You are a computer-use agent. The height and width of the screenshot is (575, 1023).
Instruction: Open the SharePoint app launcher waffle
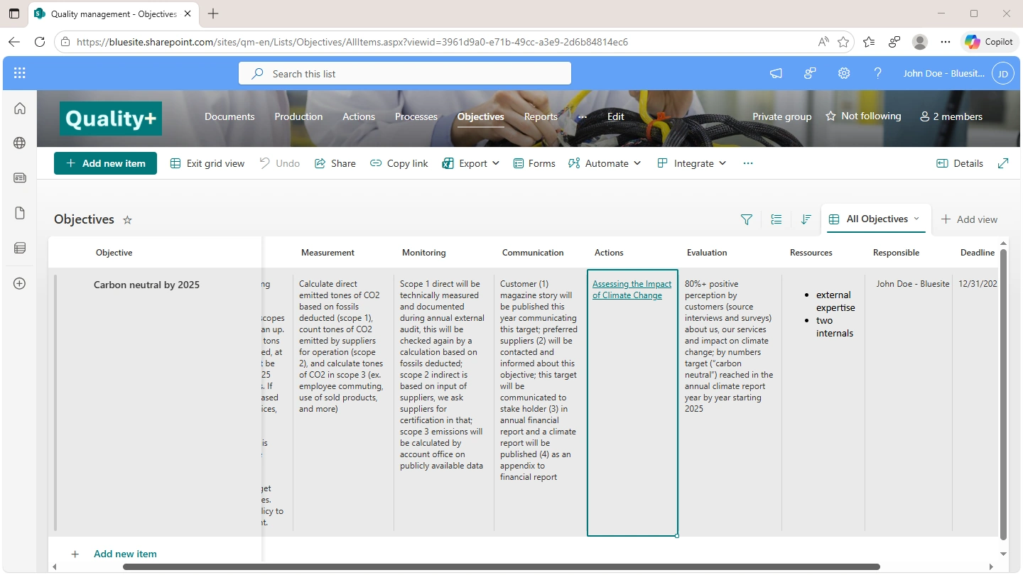[x=20, y=73]
